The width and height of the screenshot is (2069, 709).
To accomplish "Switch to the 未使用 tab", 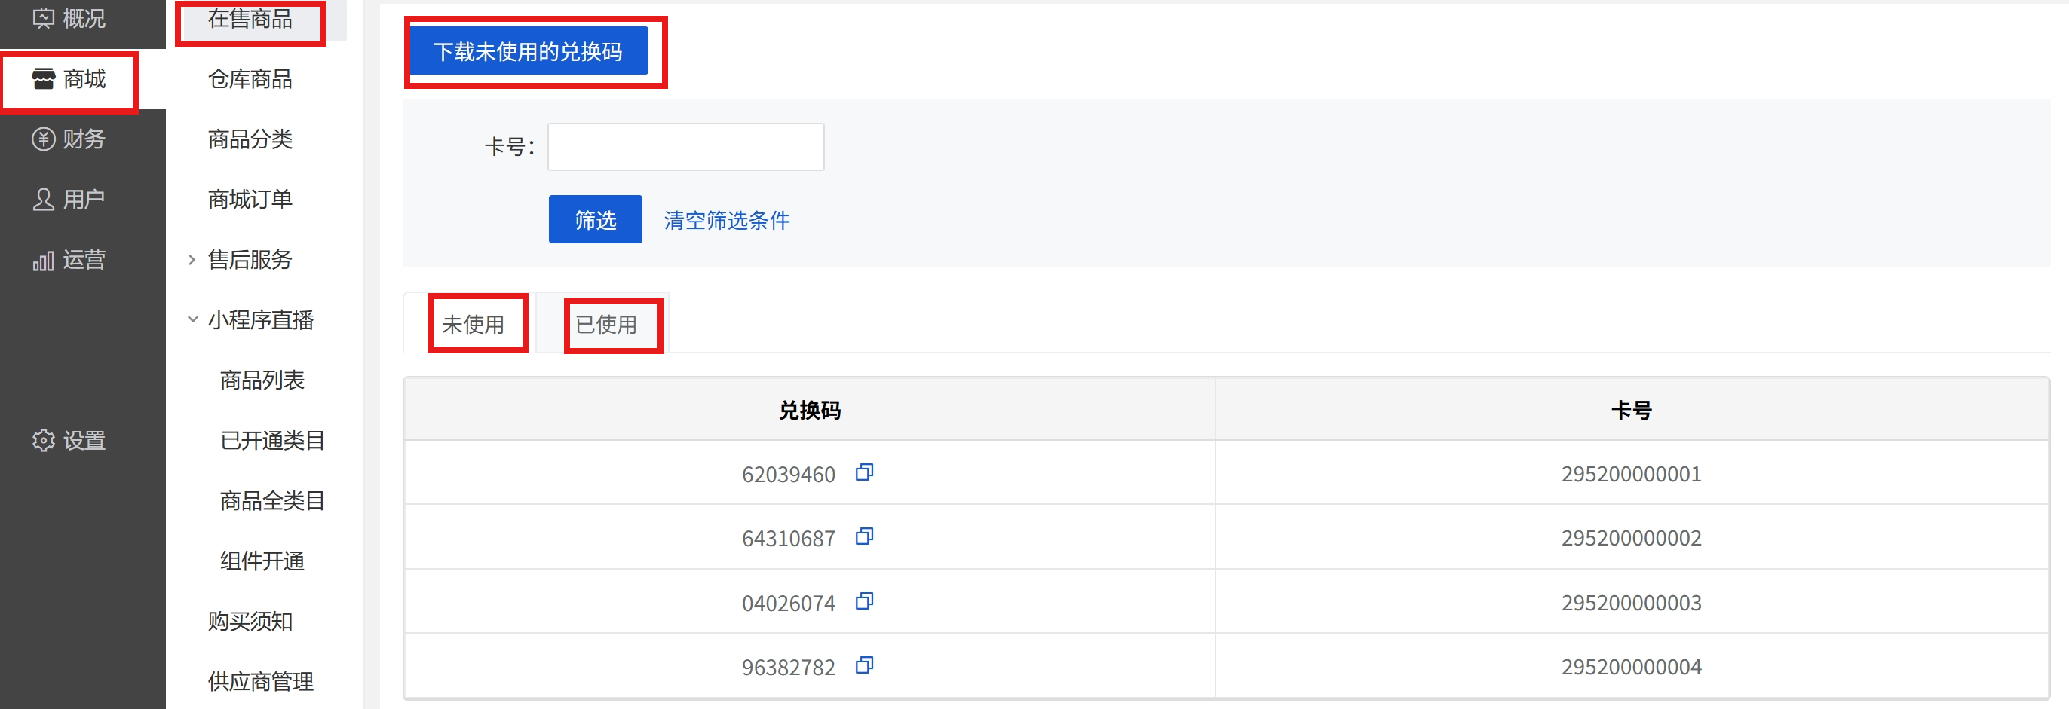I will (473, 325).
